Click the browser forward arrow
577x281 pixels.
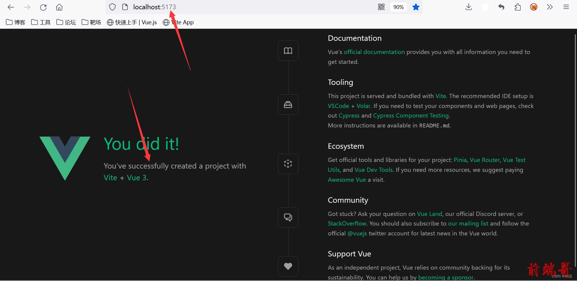click(27, 7)
